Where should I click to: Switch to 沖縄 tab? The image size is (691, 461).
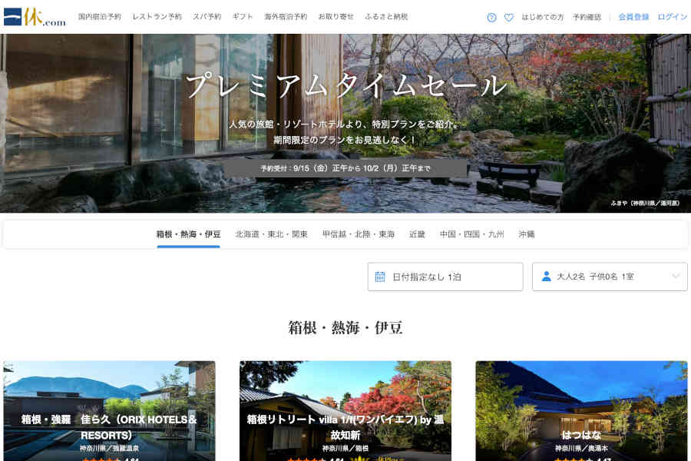tap(526, 234)
